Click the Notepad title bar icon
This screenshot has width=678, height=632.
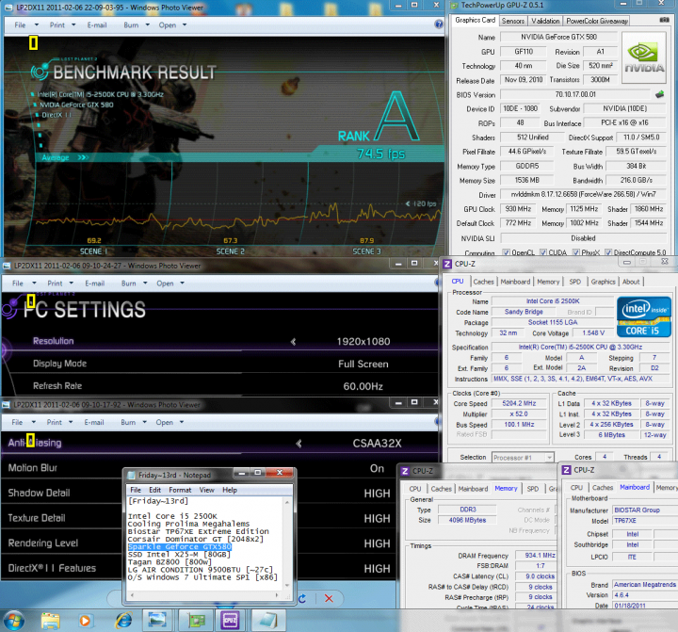[x=132, y=475]
